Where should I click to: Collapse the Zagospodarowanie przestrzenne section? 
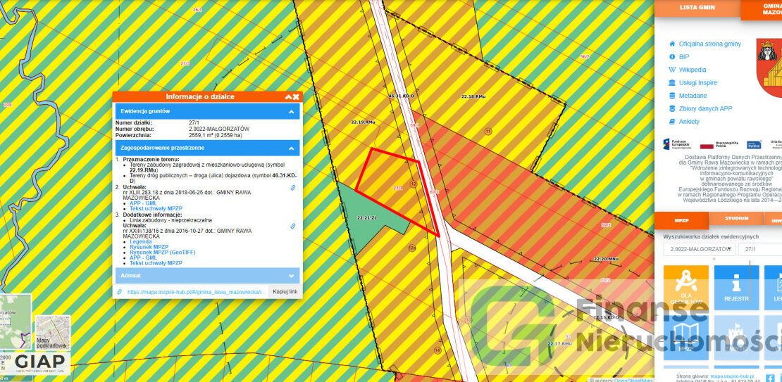tap(290, 148)
